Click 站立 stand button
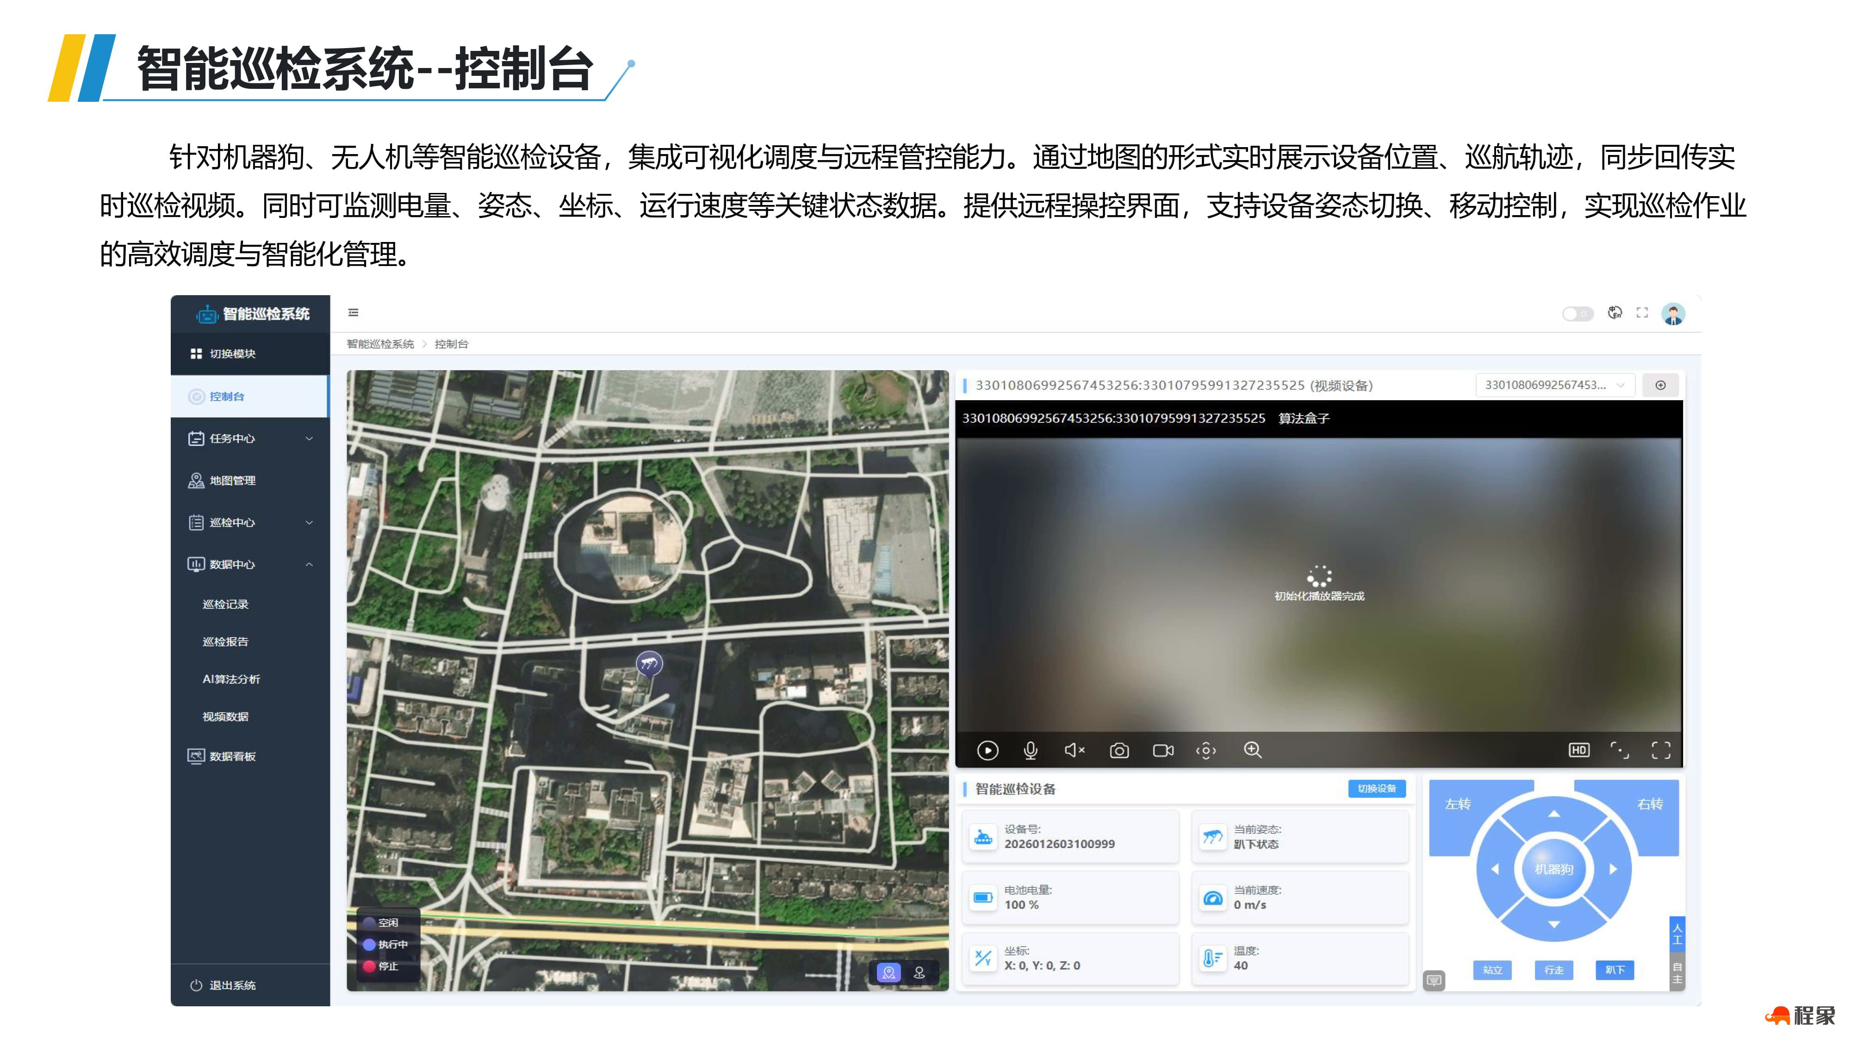The height and width of the screenshot is (1041, 1851). pos(1492,970)
